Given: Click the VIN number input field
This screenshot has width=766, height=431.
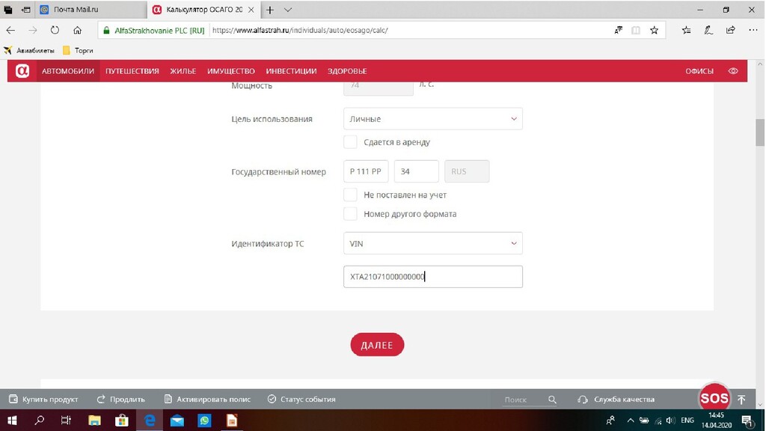Looking at the screenshot, I should pyautogui.click(x=433, y=277).
